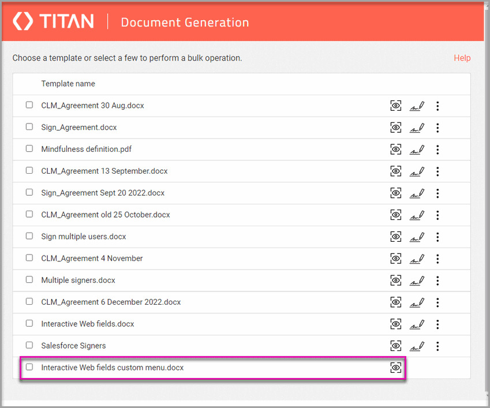Preview Mindfulness definition.pdf
Viewport: 490px width, 408px height.
(x=395, y=149)
